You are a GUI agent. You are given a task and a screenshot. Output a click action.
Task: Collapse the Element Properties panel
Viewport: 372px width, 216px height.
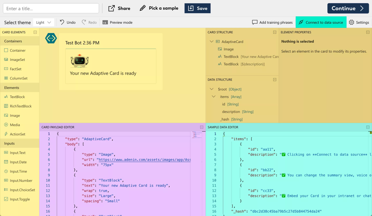(x=368, y=32)
